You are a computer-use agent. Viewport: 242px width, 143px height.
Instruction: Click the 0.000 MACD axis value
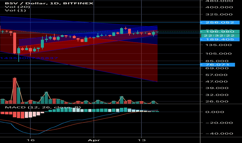coord(215,112)
